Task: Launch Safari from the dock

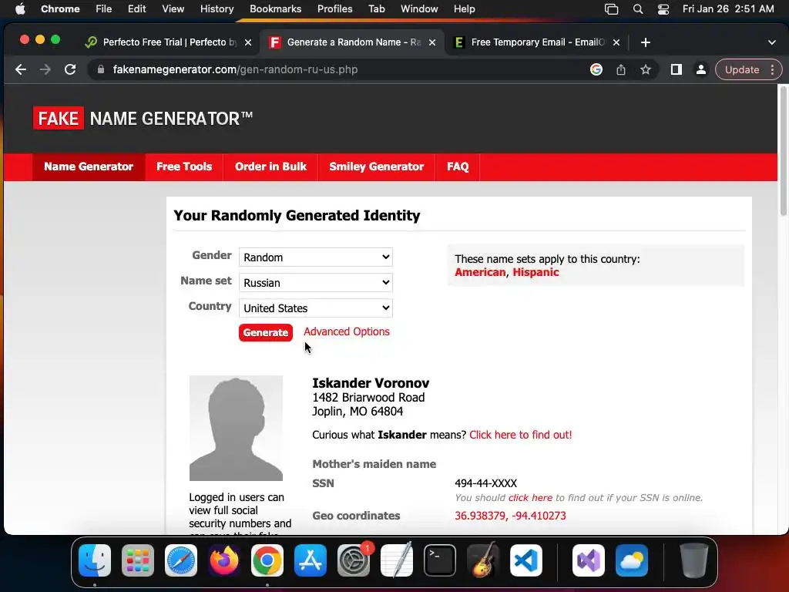Action: coord(181,560)
